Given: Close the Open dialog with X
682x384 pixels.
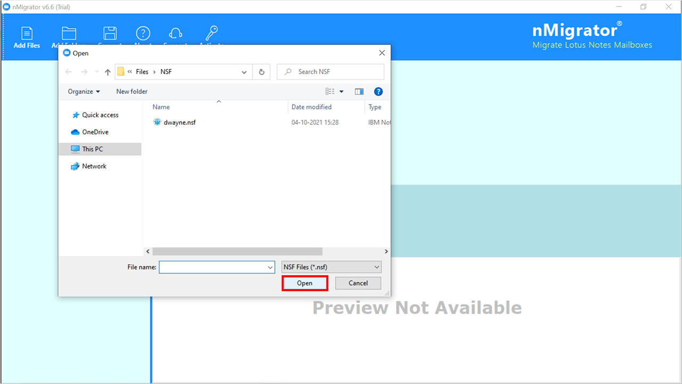Looking at the screenshot, I should pyautogui.click(x=381, y=53).
